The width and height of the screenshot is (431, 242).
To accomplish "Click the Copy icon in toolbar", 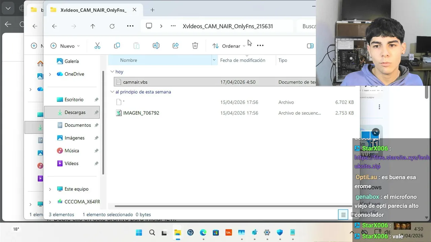I will tap(117, 46).
